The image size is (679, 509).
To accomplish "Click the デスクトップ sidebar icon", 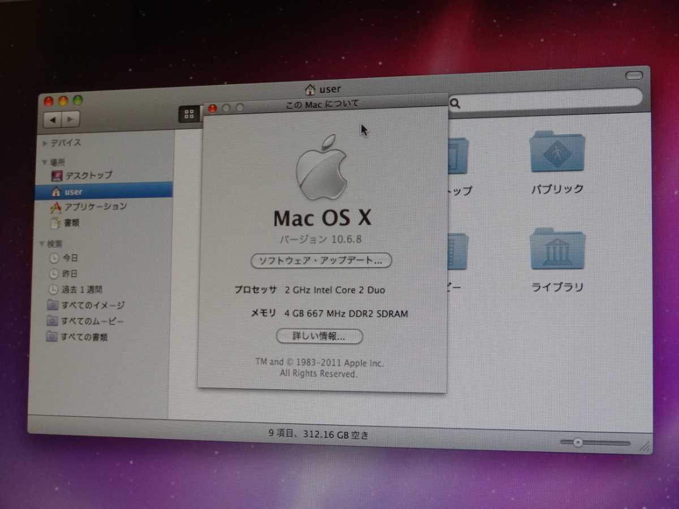I will click(x=57, y=175).
